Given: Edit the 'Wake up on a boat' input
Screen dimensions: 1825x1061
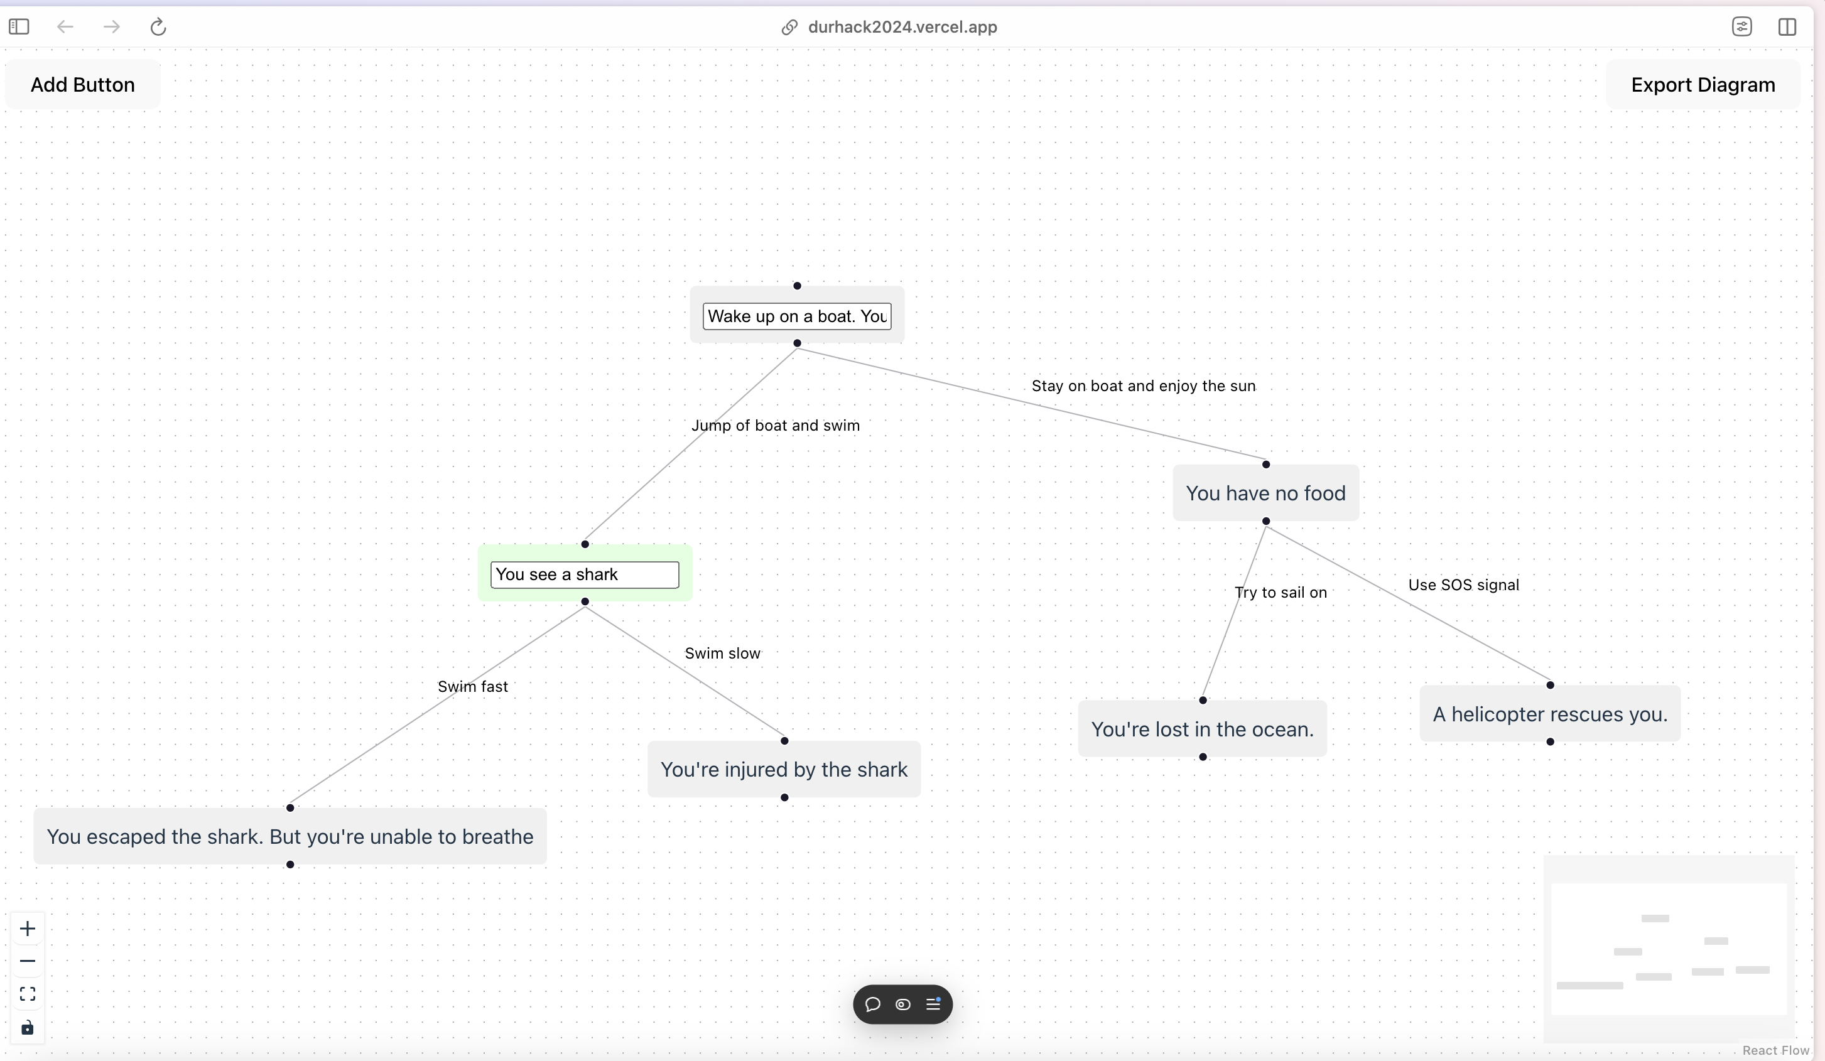Looking at the screenshot, I should (x=796, y=316).
